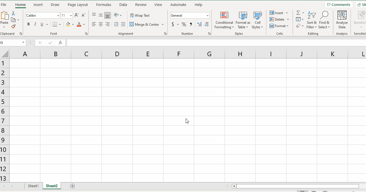
Task: Click the Format Painter icon
Action: (13, 26)
